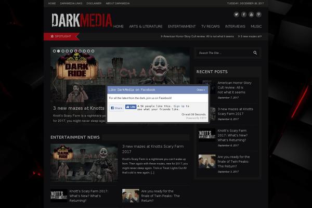This screenshot has height=208, width=312.
Task: Click Twin Peaks thumbnail in Entertainment News
Action: 131,196
